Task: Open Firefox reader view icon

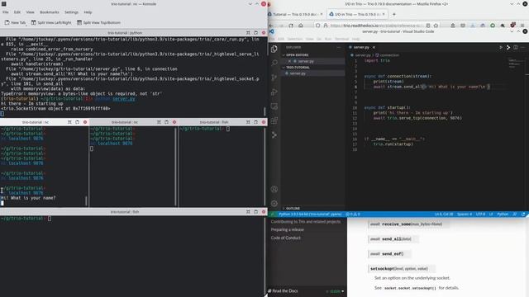Action: click(428, 26)
